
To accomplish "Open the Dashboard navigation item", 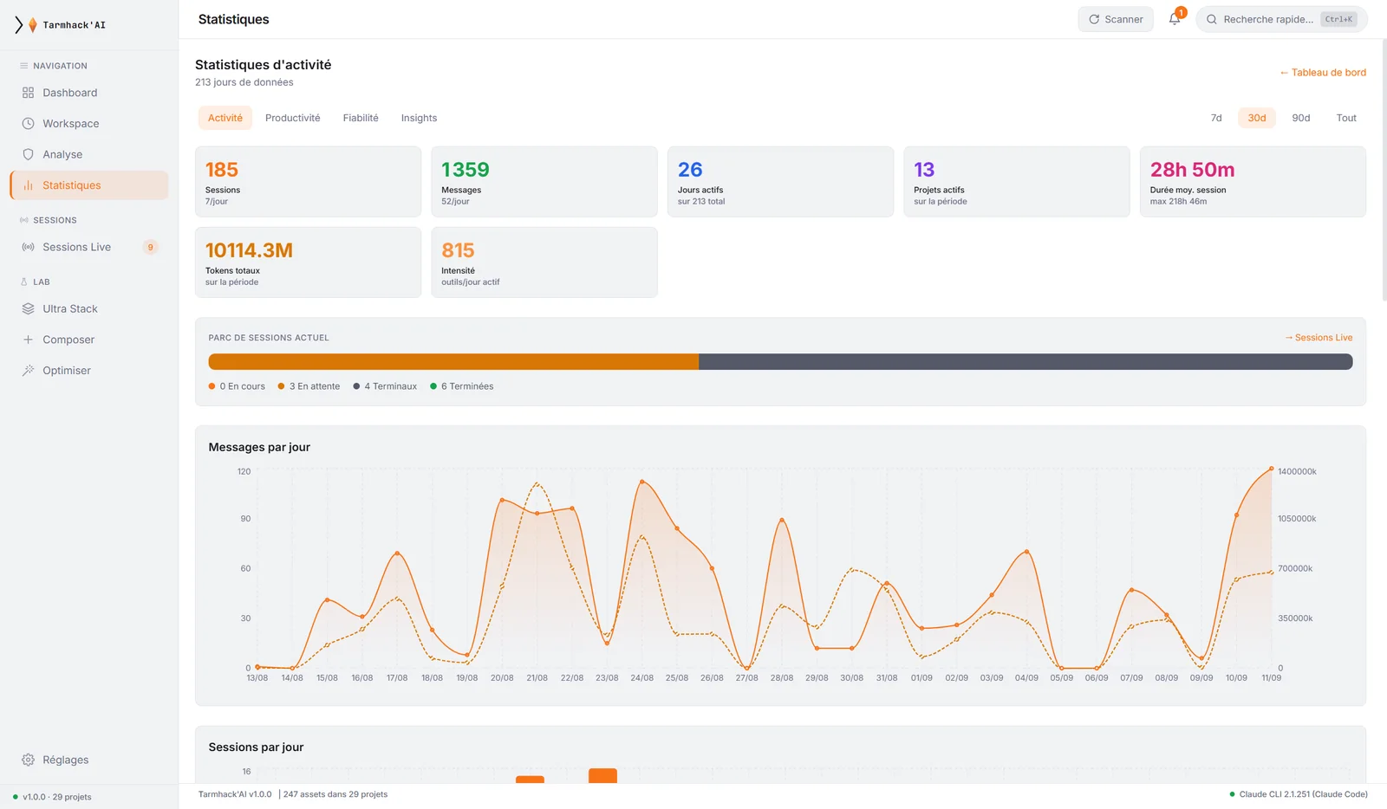I will coord(89,93).
